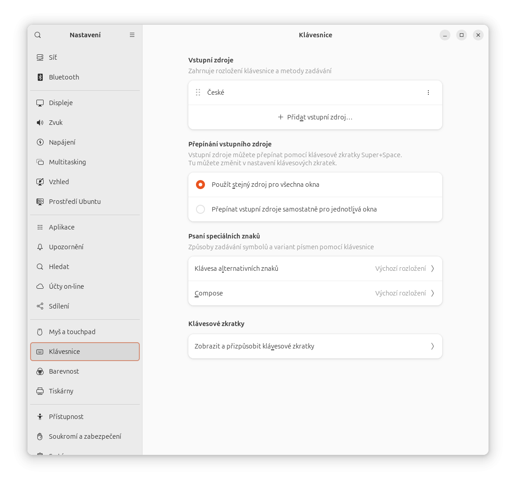Viewport: 516px width, 485px height.
Task: Switch to the Displeje settings panel
Action: click(x=61, y=103)
